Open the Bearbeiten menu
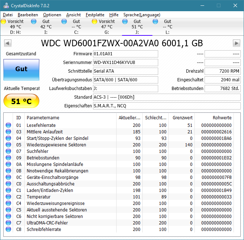Viewport: 244px width, 240px height. [x=28, y=15]
